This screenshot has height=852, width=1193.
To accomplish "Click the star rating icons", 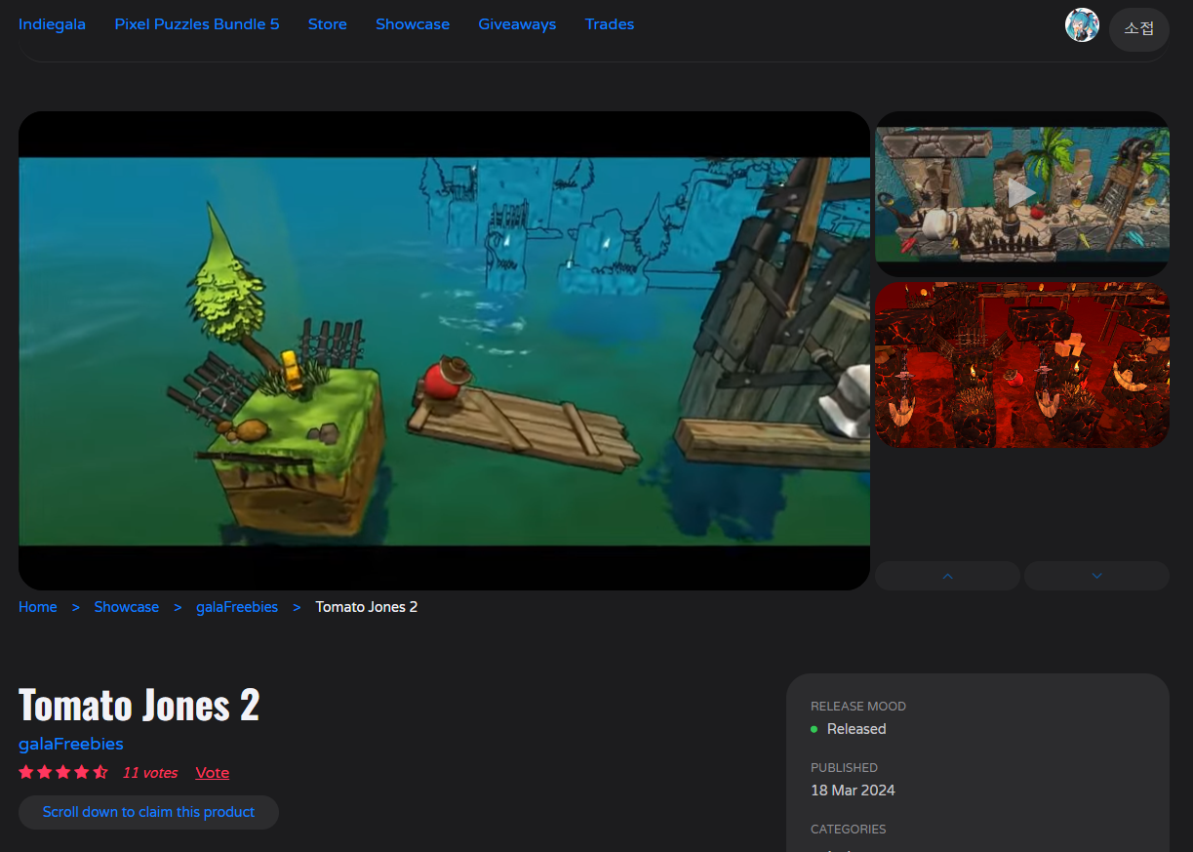I will (x=63, y=772).
